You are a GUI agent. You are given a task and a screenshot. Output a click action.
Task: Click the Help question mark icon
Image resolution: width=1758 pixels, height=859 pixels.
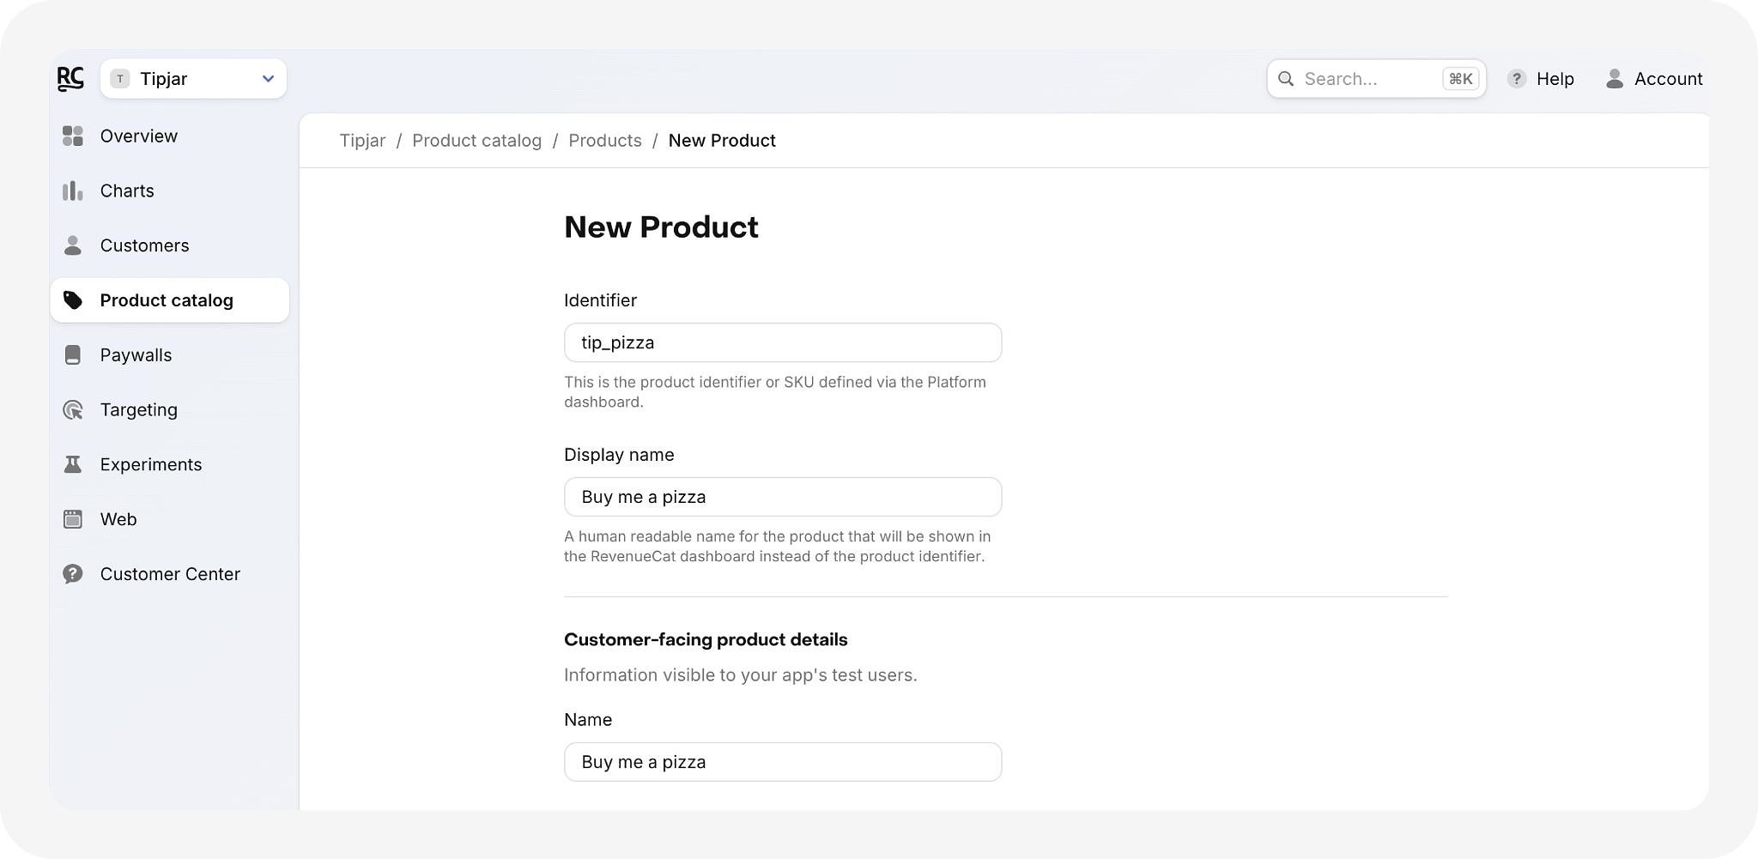click(1517, 79)
